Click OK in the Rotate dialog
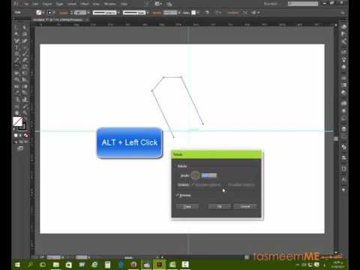This screenshot has width=360, height=270. pyautogui.click(x=219, y=206)
